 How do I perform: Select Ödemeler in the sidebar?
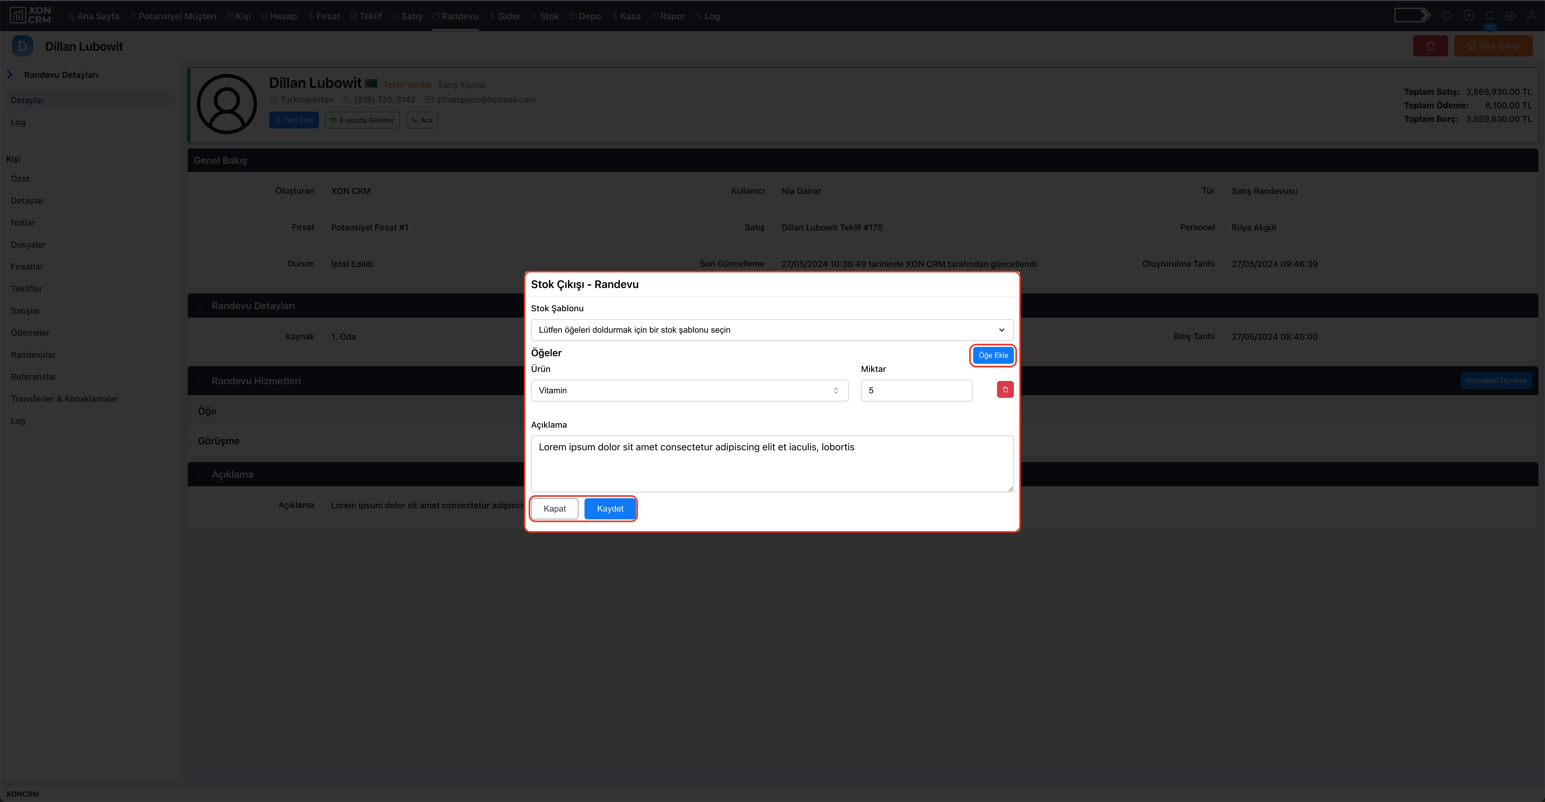(30, 333)
